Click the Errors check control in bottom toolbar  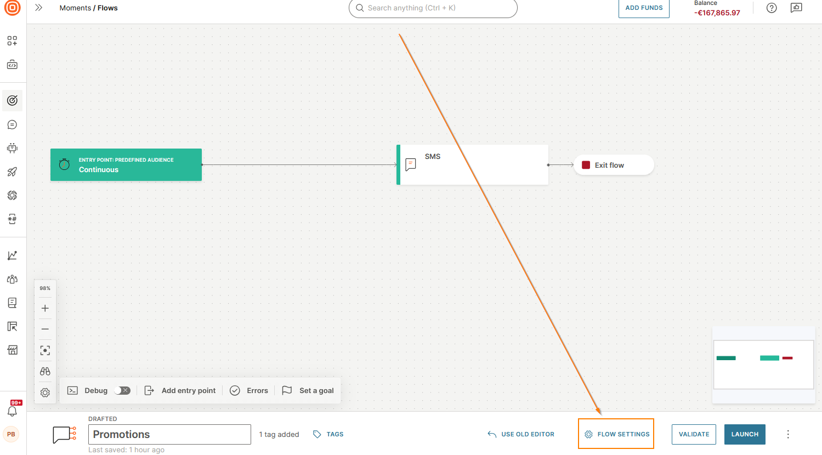coord(249,390)
